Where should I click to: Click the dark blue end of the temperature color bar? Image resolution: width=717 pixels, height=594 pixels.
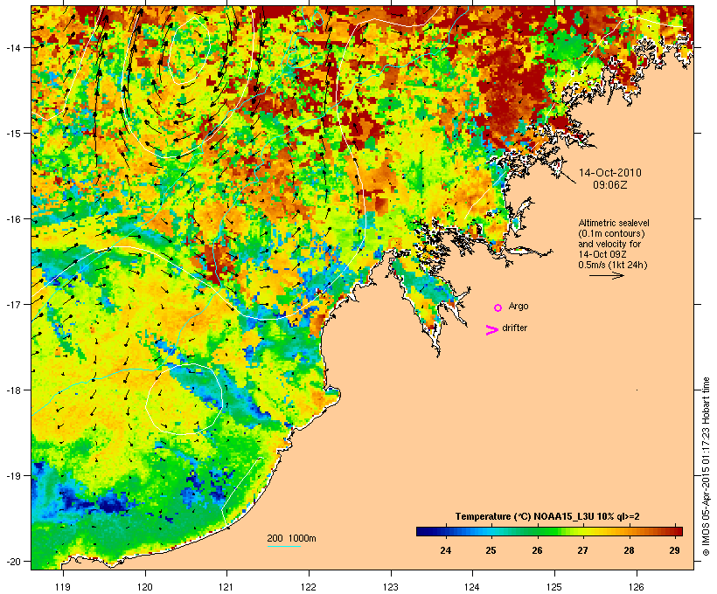click(421, 531)
